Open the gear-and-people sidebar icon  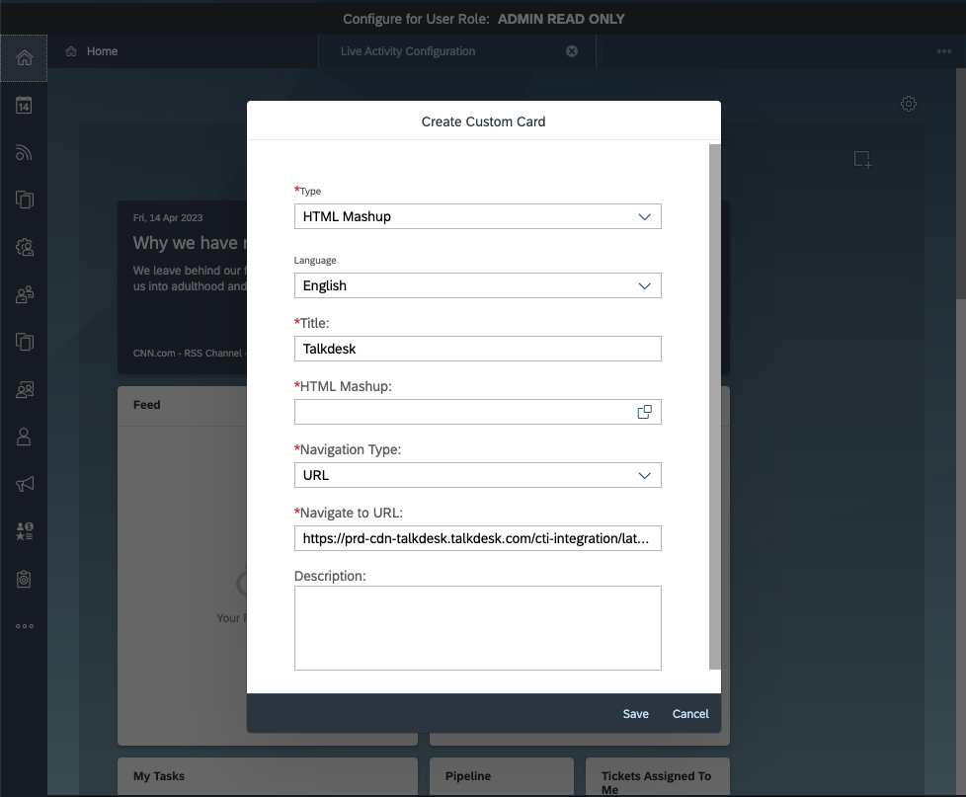click(24, 247)
